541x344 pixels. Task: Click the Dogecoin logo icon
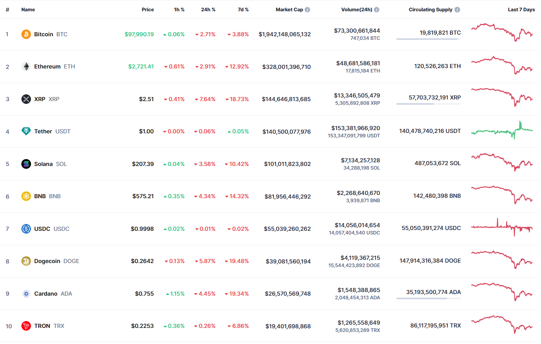point(26,261)
